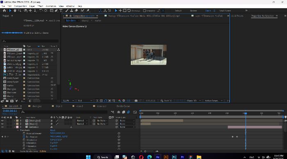Toggle visibility eye of [doan giua] layer
The width and height of the screenshot is (287, 159).
[2, 121]
